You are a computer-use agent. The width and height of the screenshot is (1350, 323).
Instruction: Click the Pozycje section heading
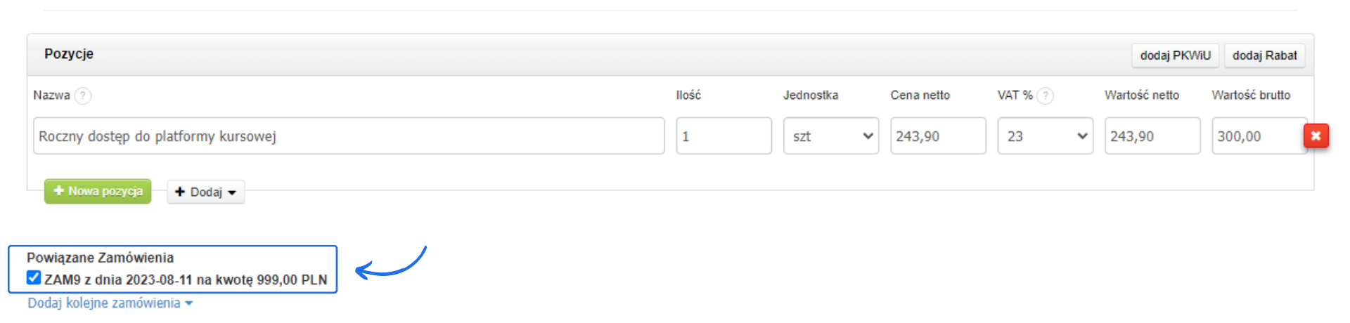click(69, 54)
